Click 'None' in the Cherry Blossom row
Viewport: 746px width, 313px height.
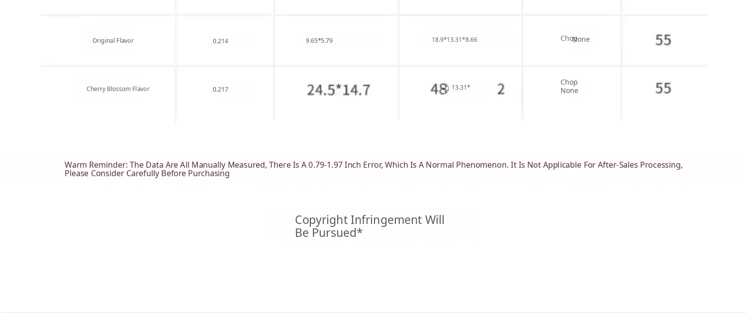569,91
